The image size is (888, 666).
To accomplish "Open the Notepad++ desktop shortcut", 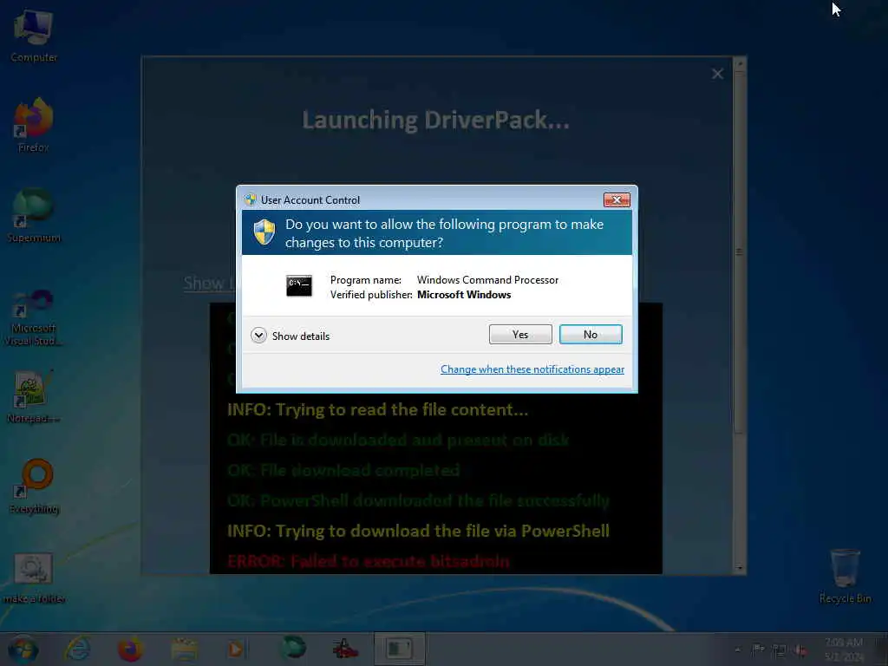I will tap(34, 397).
